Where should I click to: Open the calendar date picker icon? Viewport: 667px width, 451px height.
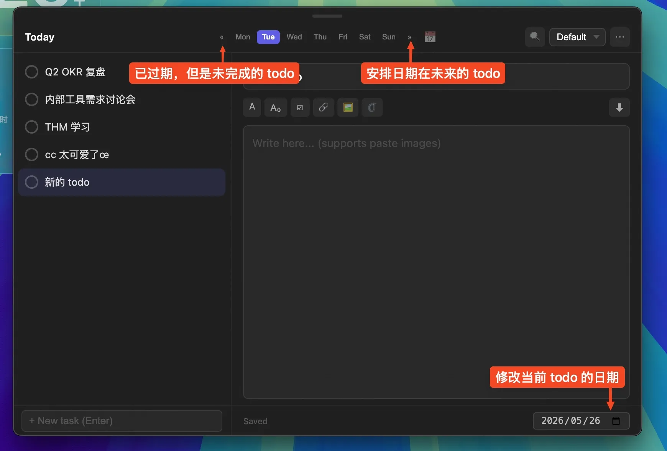coord(430,37)
